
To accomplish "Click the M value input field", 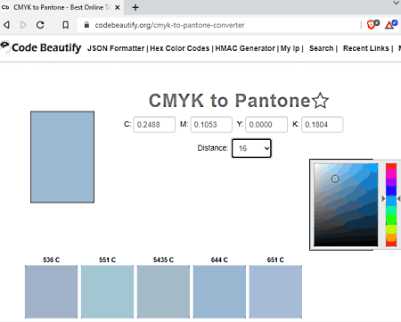I will (x=211, y=124).
